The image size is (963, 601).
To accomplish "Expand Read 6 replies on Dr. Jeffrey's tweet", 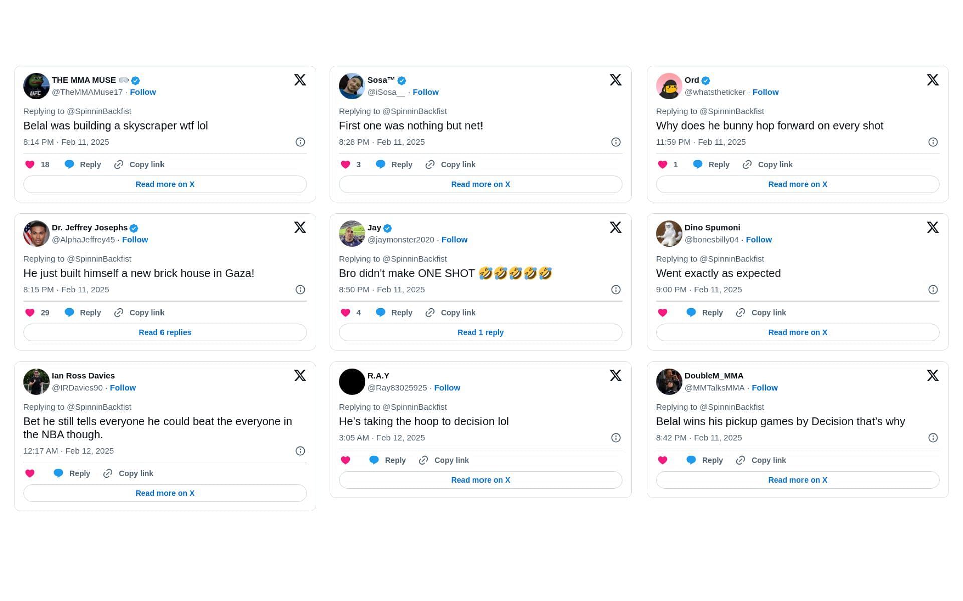I will tap(165, 332).
